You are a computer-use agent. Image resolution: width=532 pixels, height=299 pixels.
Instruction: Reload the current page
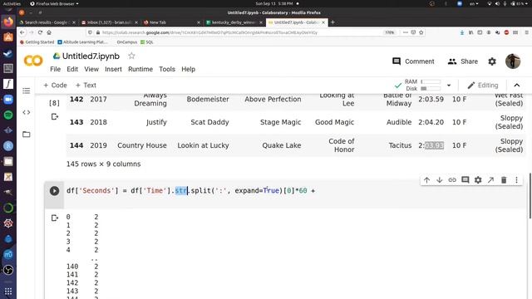click(x=40, y=32)
